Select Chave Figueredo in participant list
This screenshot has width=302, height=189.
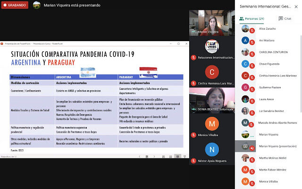point(268,64)
